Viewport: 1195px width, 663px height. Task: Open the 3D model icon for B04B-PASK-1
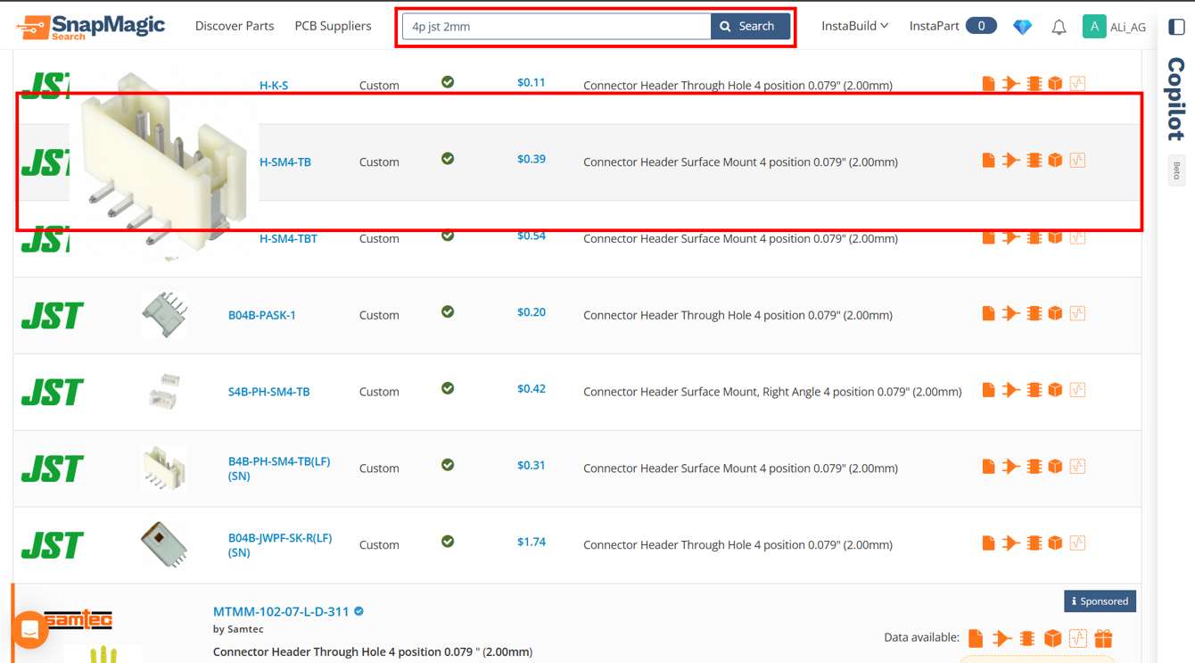(1055, 313)
